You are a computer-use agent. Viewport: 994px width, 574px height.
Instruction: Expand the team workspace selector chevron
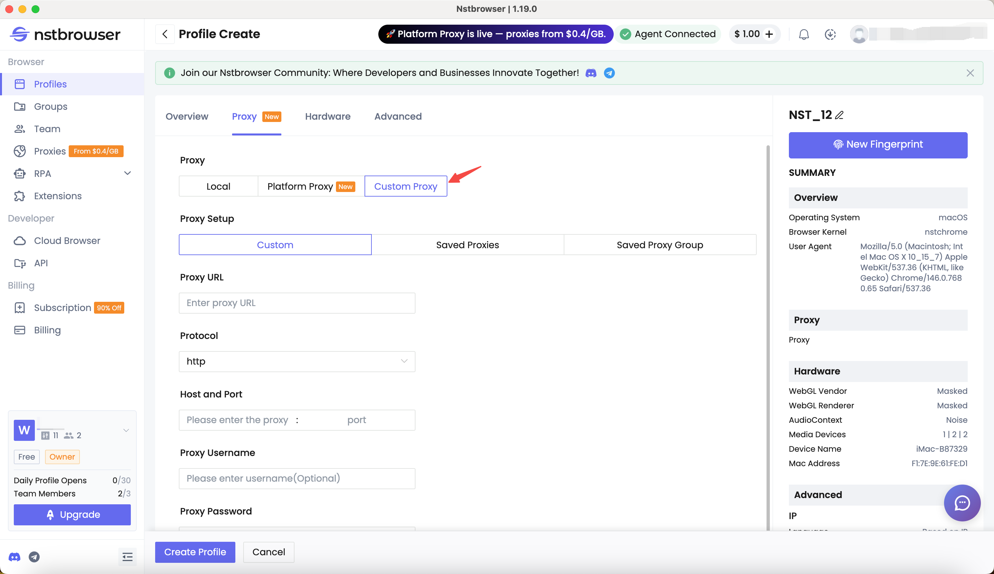[126, 430]
